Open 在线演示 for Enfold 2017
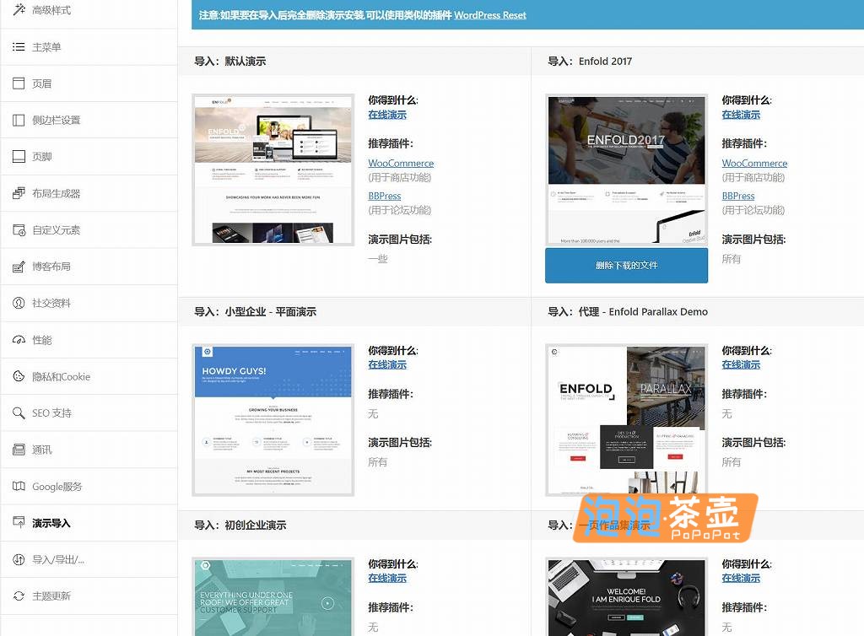This screenshot has height=636, width=864. [740, 115]
